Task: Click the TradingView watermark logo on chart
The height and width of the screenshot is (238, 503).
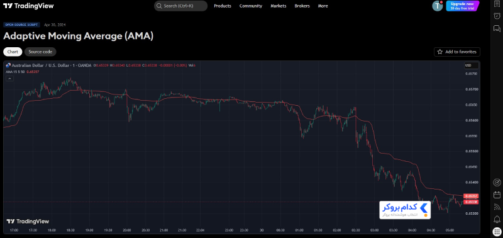Action: coord(28,221)
